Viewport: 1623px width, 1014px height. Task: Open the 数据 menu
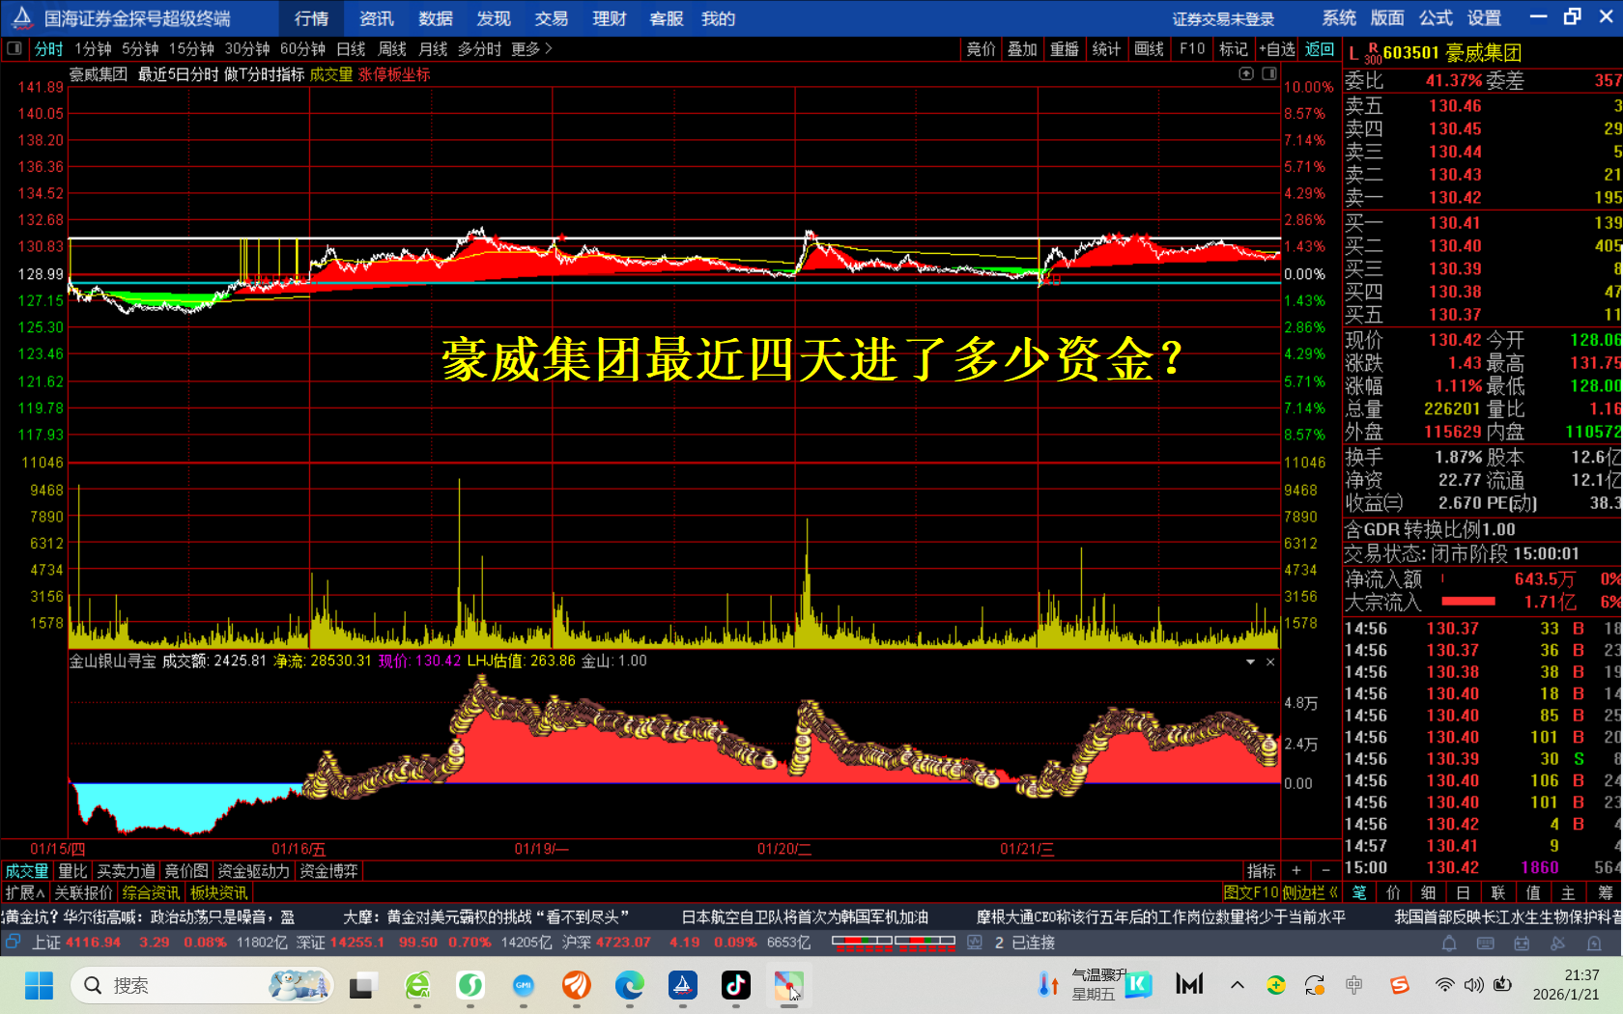coord(436,18)
